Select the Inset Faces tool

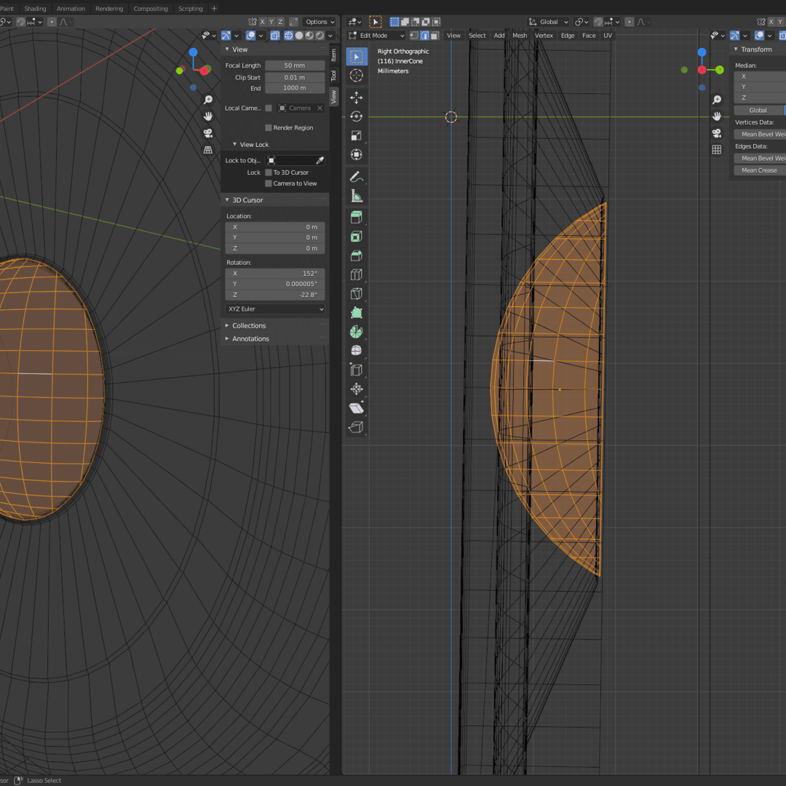click(x=357, y=237)
